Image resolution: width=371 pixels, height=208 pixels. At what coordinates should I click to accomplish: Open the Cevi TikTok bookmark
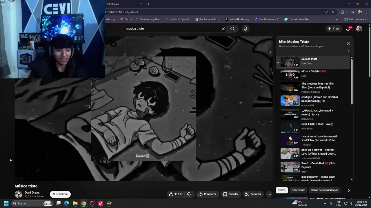238,19
